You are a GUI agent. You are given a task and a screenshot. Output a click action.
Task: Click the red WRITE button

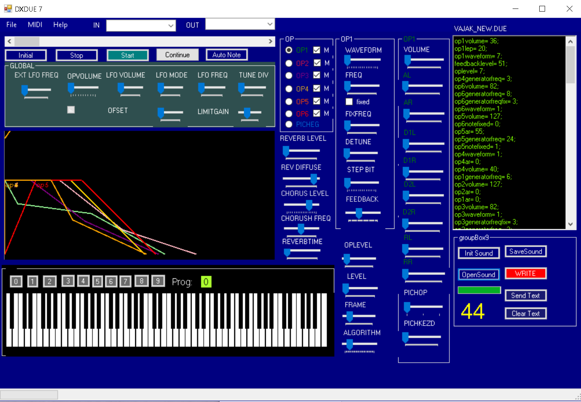[x=526, y=273]
